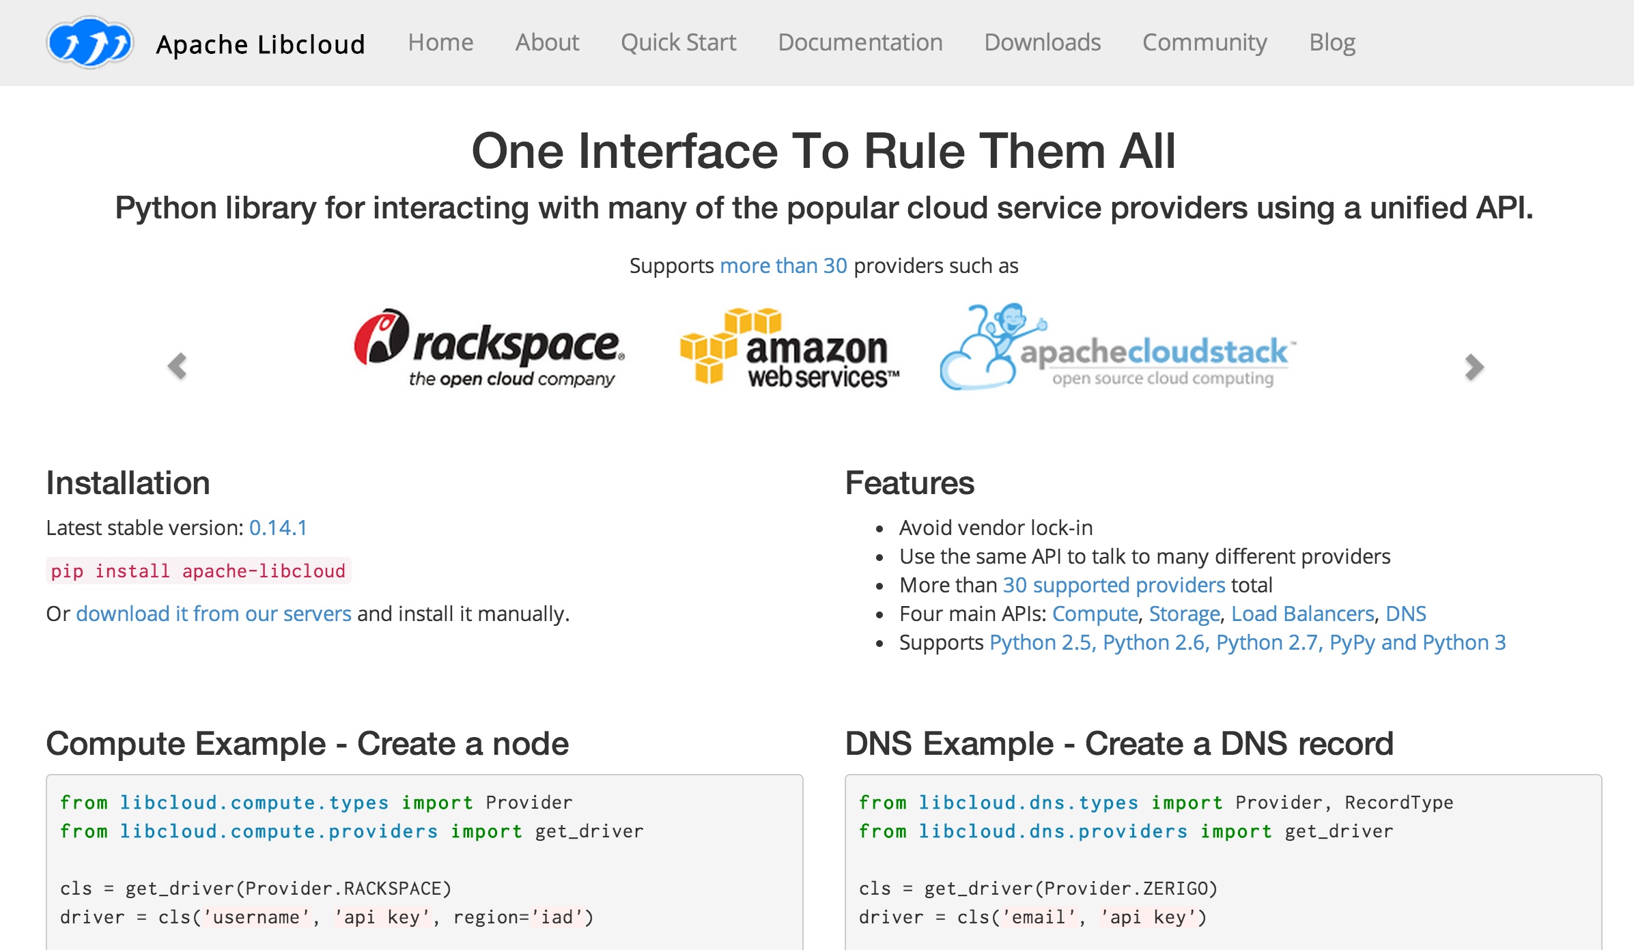Click the 'pip install apache-libcloud' command
The image size is (1634, 950).
pyautogui.click(x=198, y=571)
